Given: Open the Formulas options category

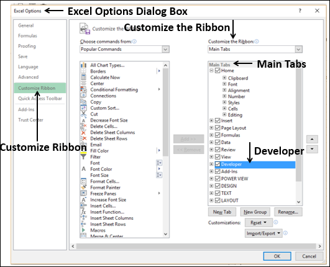Looking at the screenshot, I should click(x=27, y=36).
